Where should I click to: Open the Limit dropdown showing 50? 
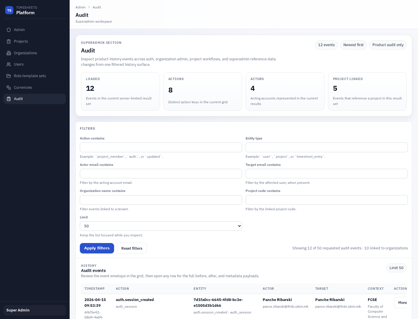(x=161, y=226)
